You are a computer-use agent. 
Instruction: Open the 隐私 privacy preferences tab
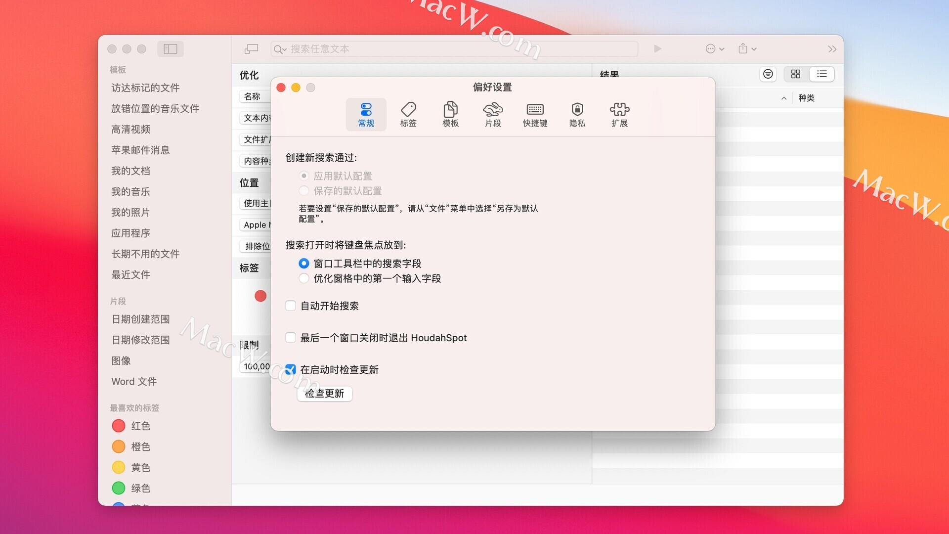[577, 115]
